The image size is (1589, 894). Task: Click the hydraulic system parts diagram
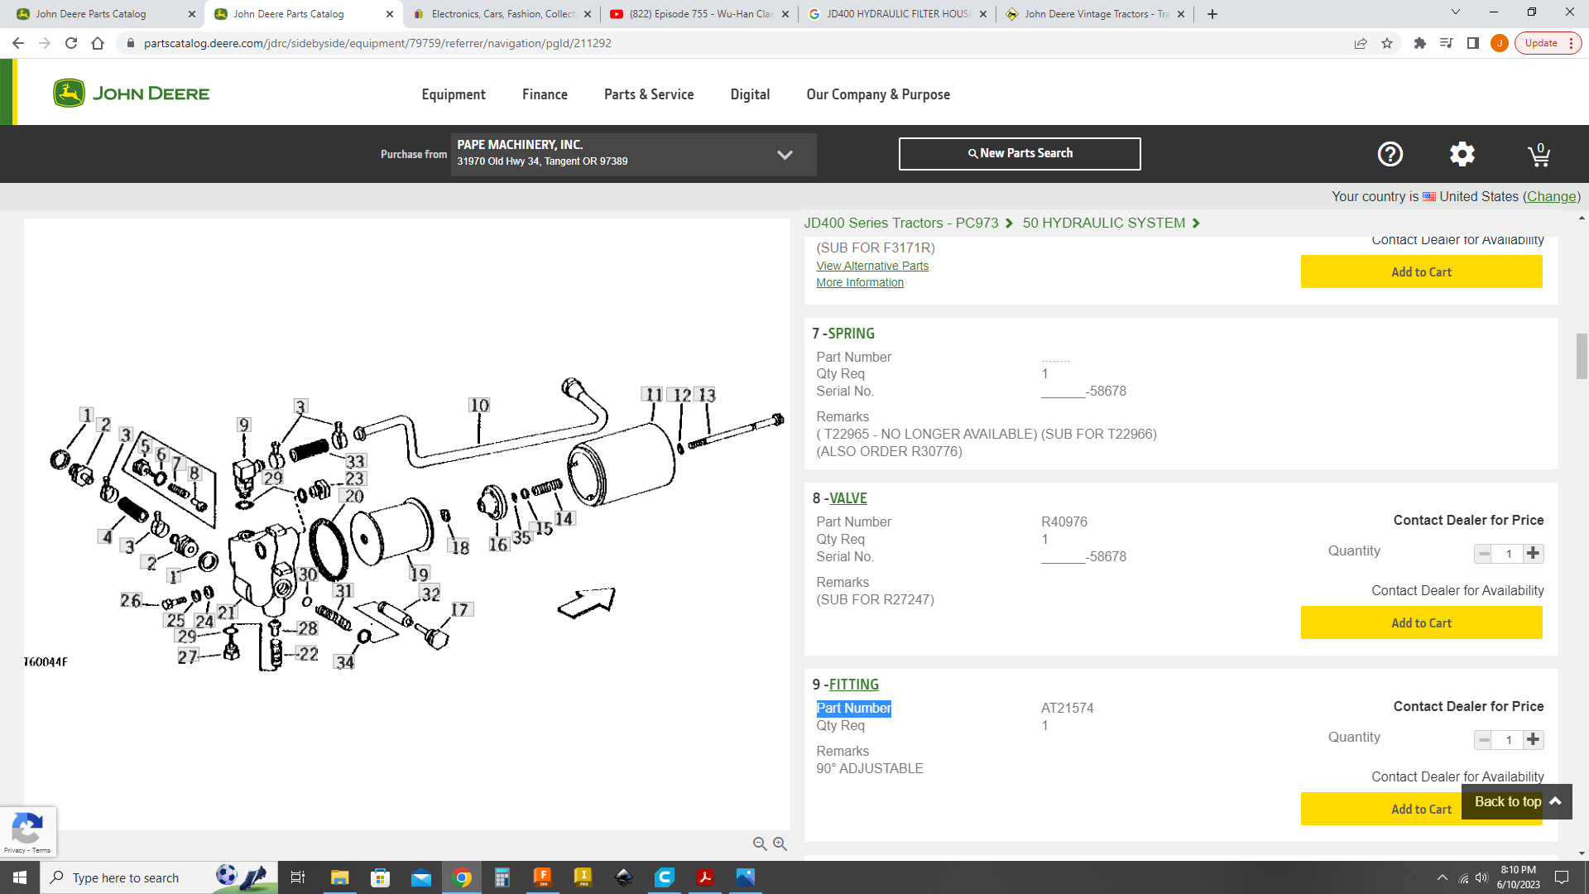(406, 524)
